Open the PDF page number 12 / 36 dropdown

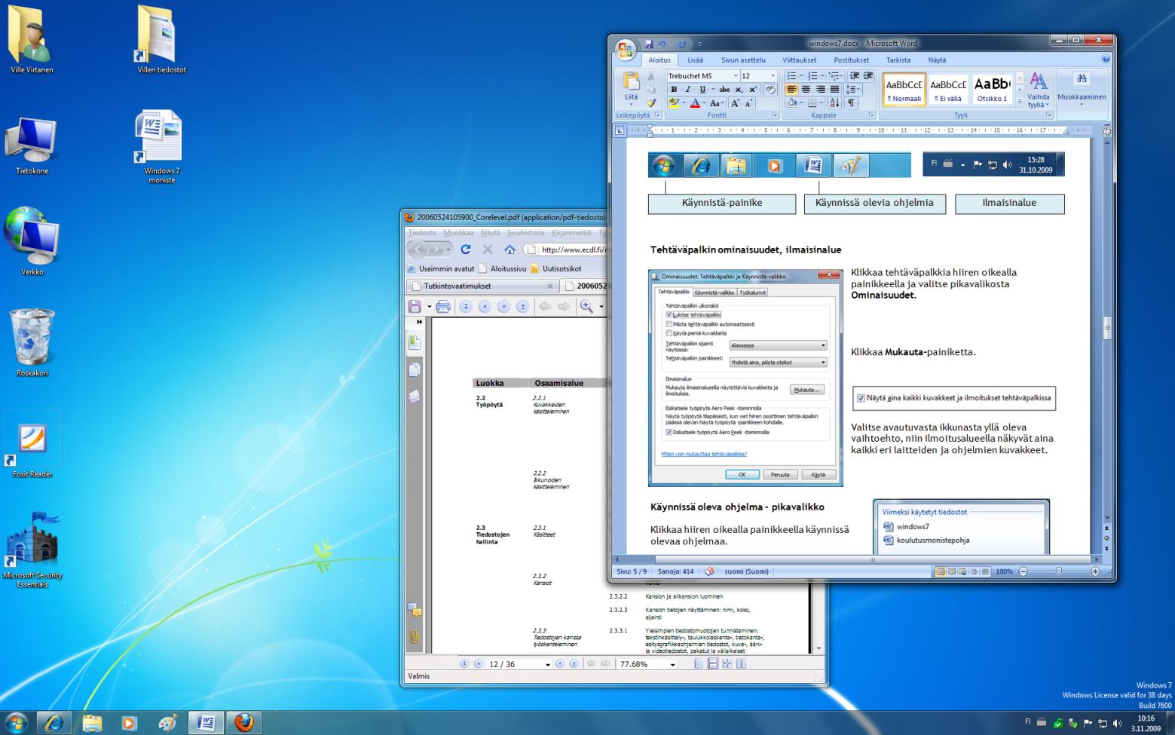(548, 665)
